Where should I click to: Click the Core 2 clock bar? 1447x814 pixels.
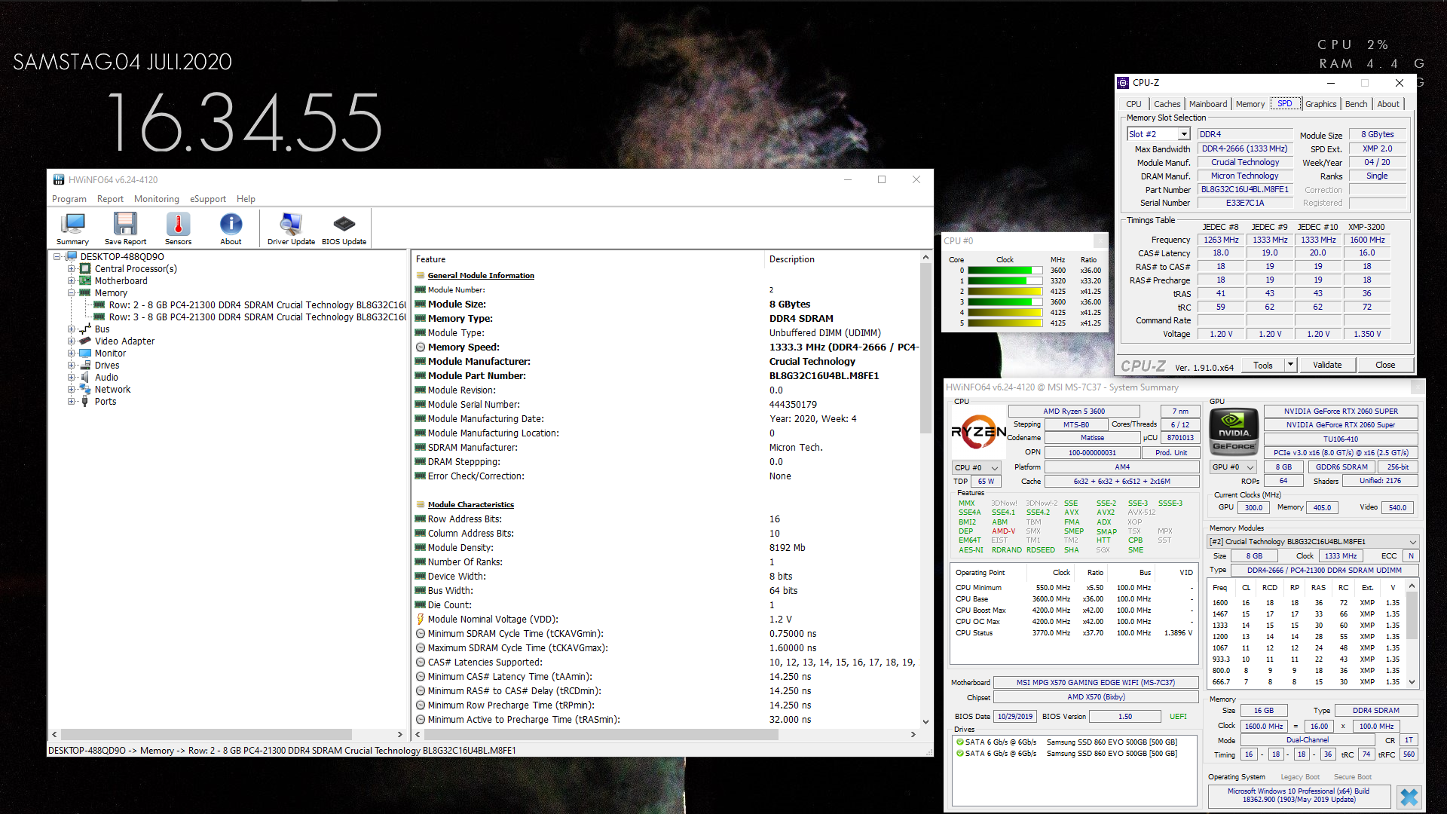point(1005,292)
